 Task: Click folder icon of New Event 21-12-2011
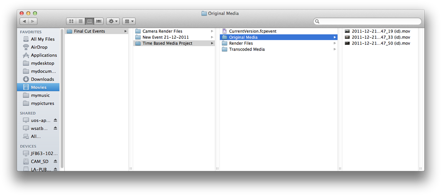(138, 37)
